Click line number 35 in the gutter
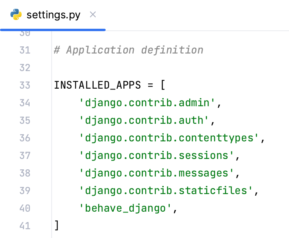Image resolution: width=289 pixels, height=238 pixels. point(25,121)
